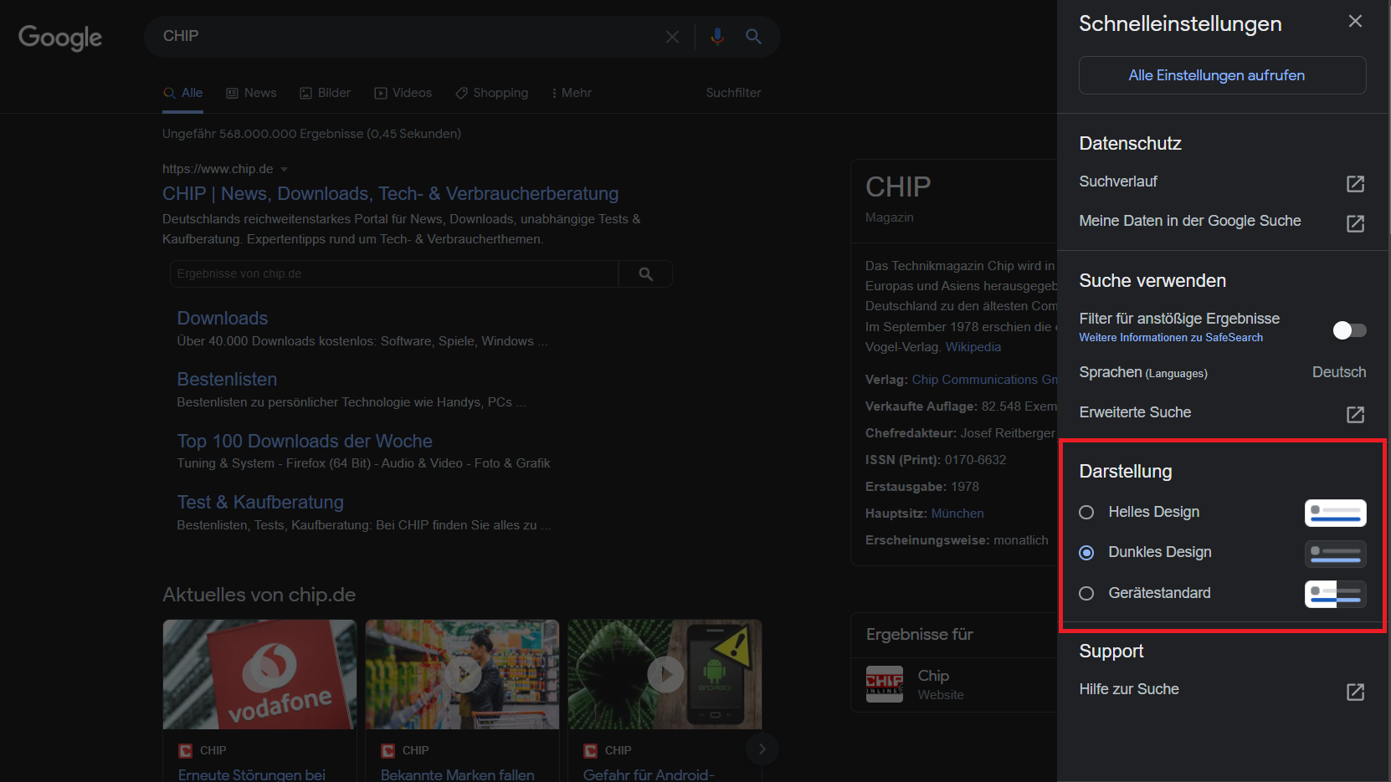This screenshot has height=782, width=1391.
Task: Click the search magnifier icon
Action: [752, 36]
